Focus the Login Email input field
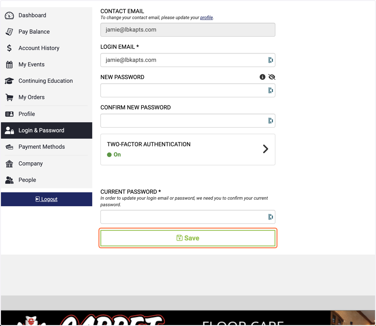This screenshot has height=326, width=376. pos(188,60)
